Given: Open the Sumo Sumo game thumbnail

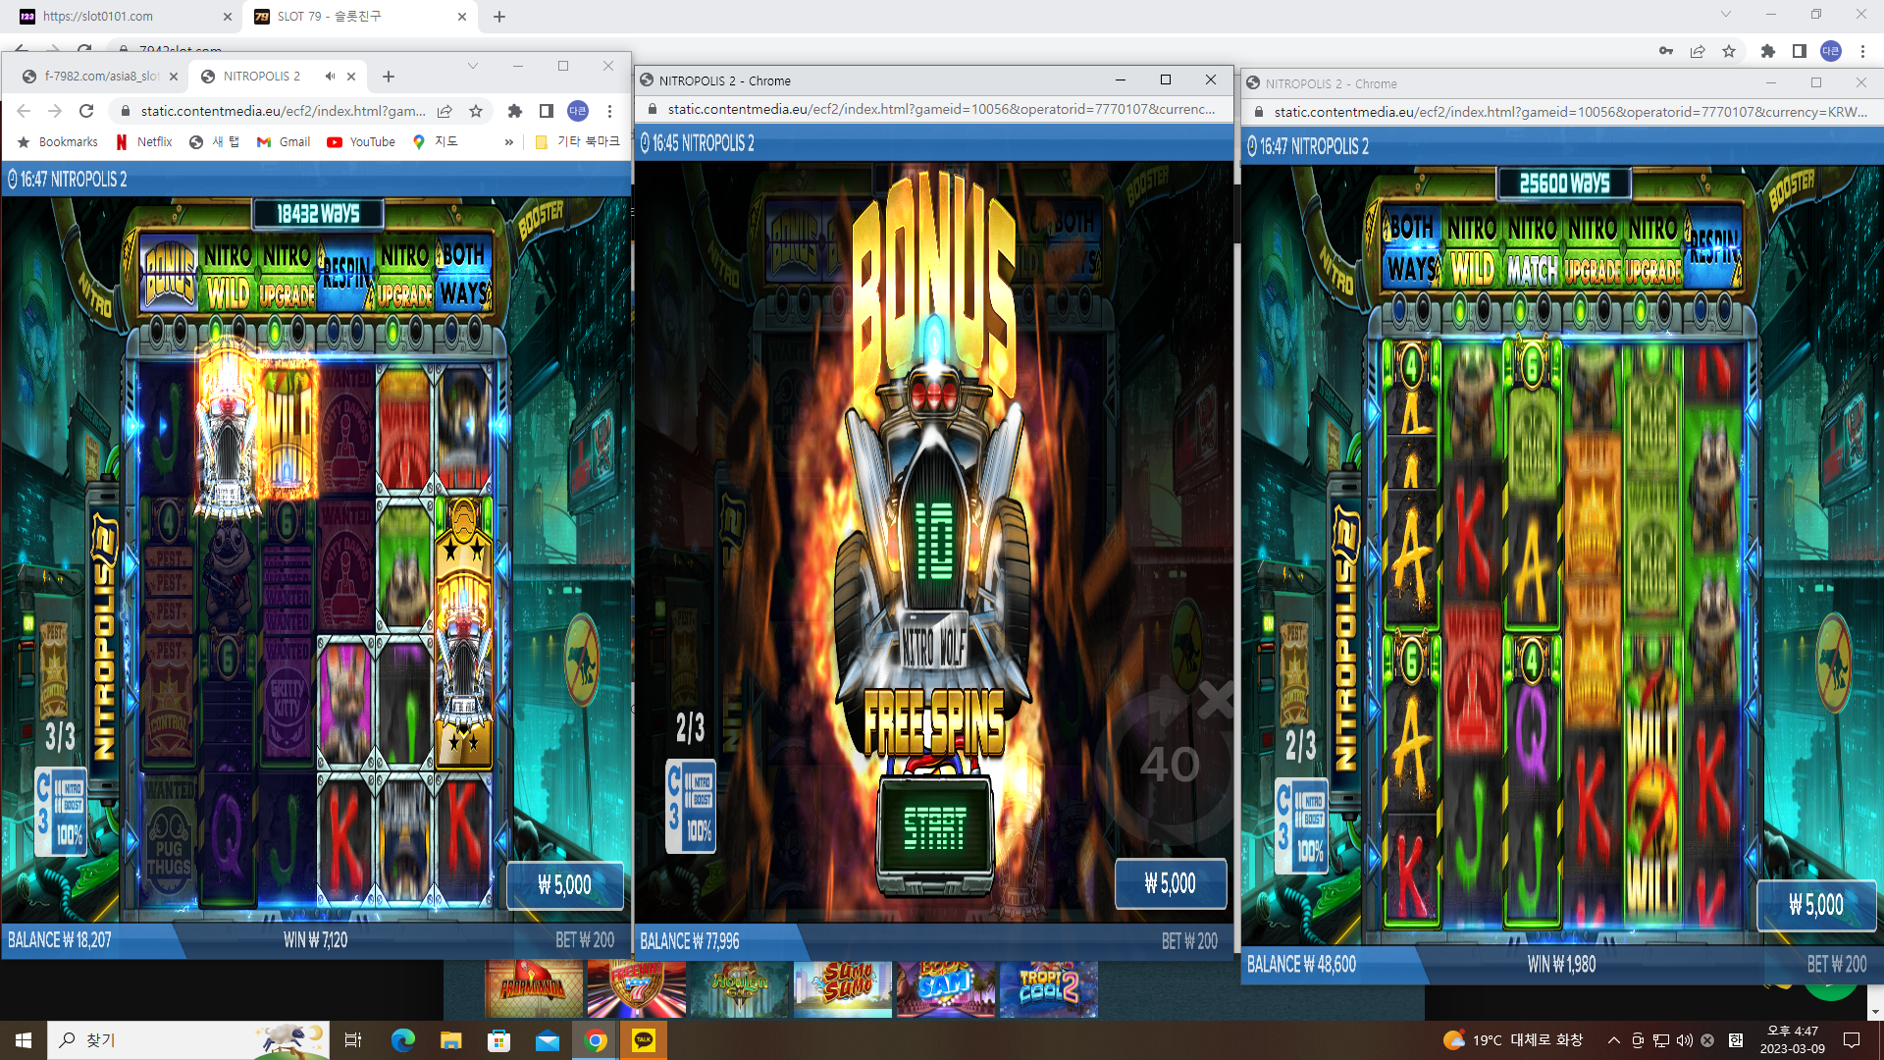Looking at the screenshot, I should tap(843, 989).
